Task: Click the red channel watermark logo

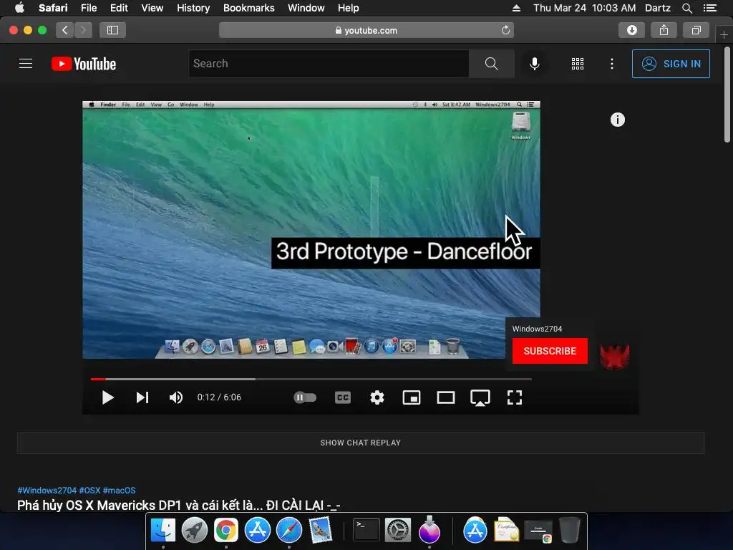Action: (615, 357)
